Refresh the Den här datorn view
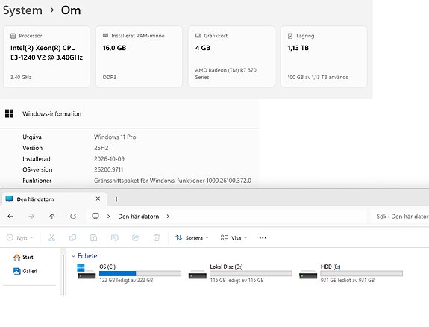 click(73, 217)
